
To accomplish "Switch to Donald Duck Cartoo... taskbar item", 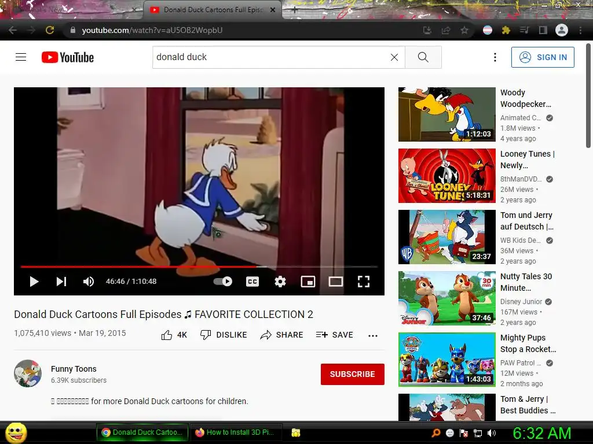I will point(142,432).
